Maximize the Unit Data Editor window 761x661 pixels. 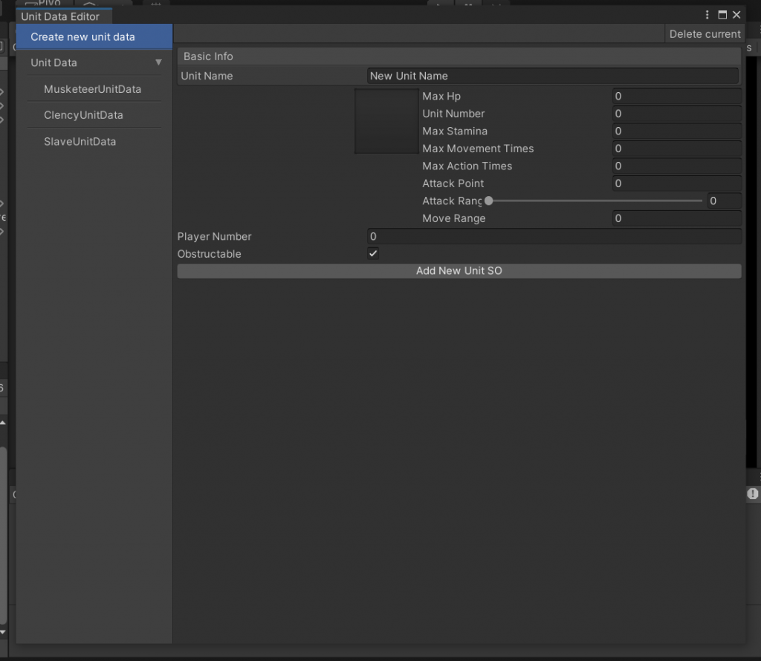tap(722, 15)
